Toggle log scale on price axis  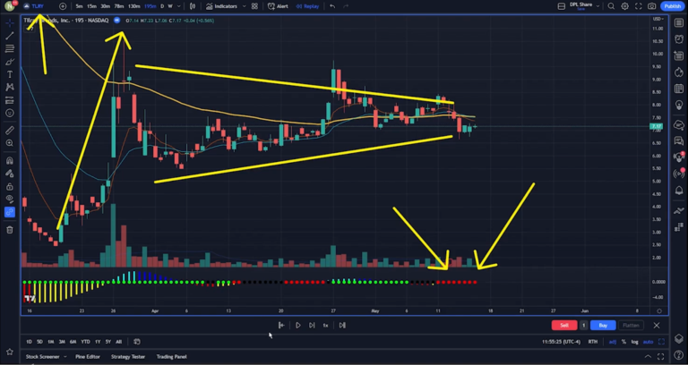tap(635, 342)
